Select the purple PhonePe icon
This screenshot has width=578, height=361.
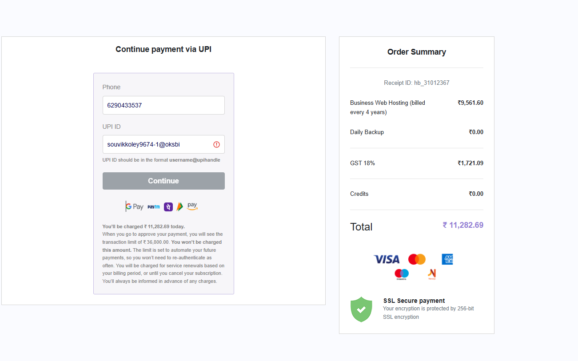coord(168,207)
